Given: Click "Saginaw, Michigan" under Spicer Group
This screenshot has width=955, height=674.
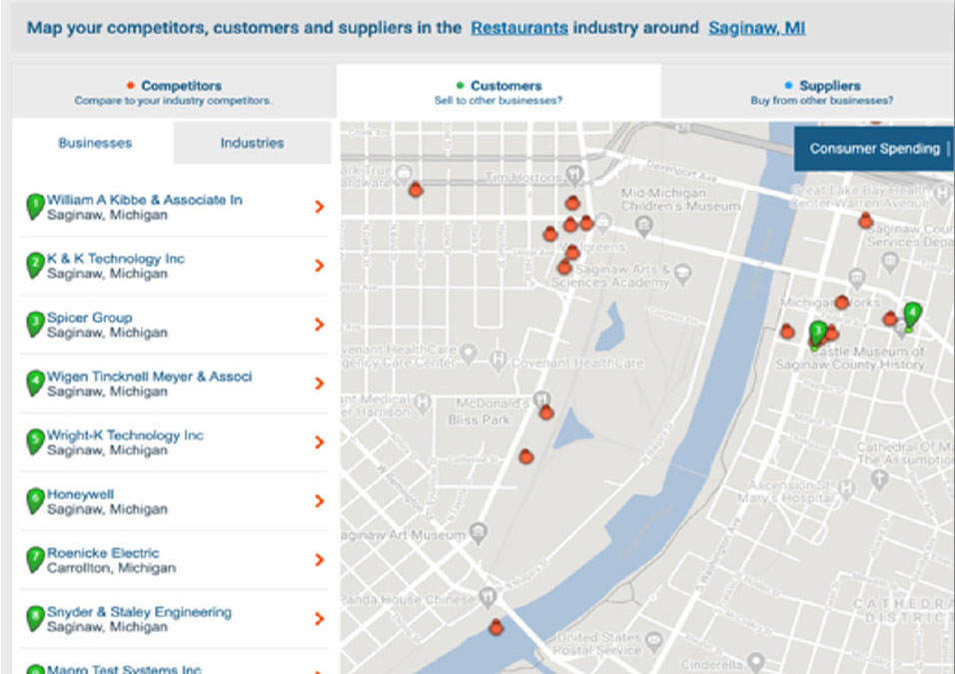Looking at the screenshot, I should 107,333.
